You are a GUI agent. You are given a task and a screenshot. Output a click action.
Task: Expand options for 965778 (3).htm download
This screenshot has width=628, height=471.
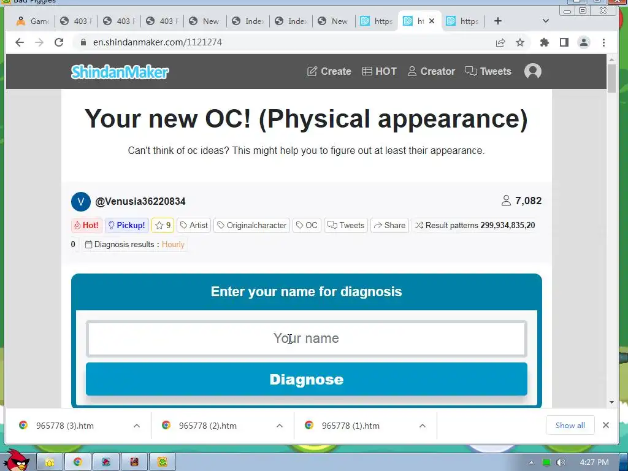click(137, 426)
